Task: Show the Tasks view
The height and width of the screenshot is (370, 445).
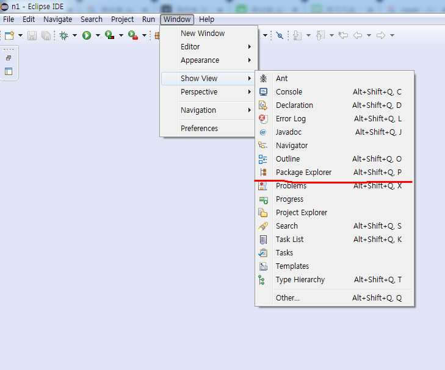Action: (x=335, y=253)
